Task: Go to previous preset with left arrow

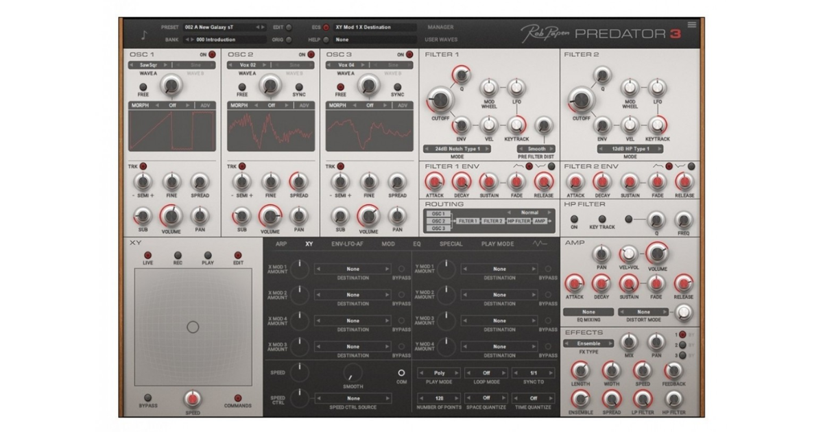Action: 257,27
